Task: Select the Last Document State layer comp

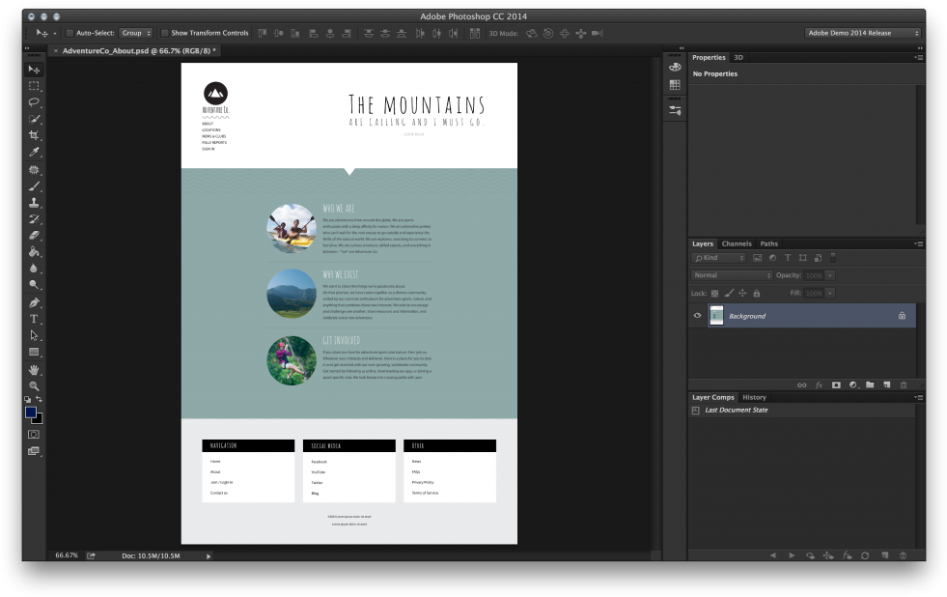Action: pos(737,411)
